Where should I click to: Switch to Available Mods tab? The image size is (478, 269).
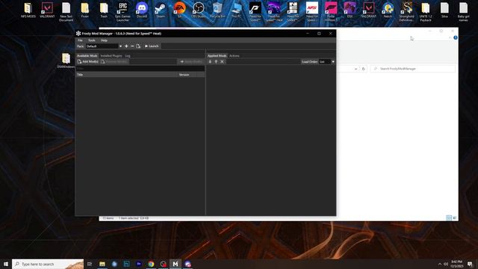(87, 56)
